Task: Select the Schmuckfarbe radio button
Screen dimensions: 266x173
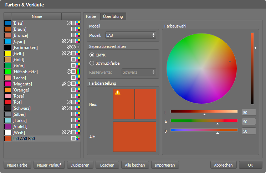Action: click(x=92, y=63)
